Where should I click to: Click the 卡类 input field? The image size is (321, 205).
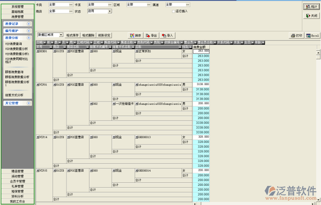click(x=59, y=4)
